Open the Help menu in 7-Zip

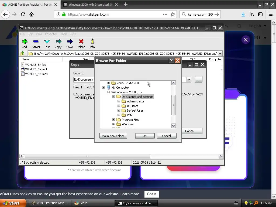(73, 34)
